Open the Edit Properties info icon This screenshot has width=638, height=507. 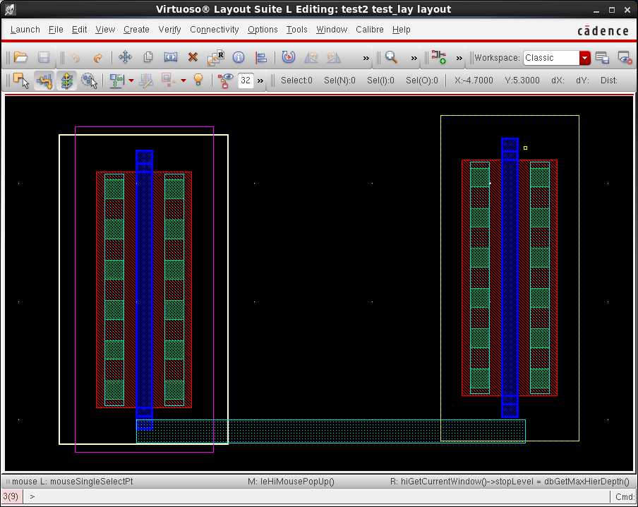[x=239, y=58]
